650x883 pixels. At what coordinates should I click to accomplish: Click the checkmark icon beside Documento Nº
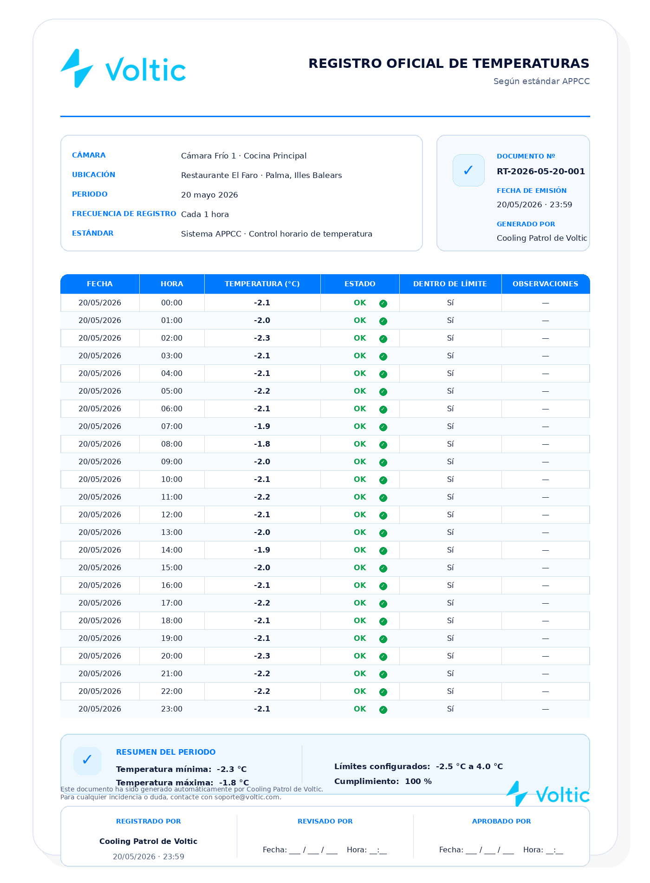468,170
